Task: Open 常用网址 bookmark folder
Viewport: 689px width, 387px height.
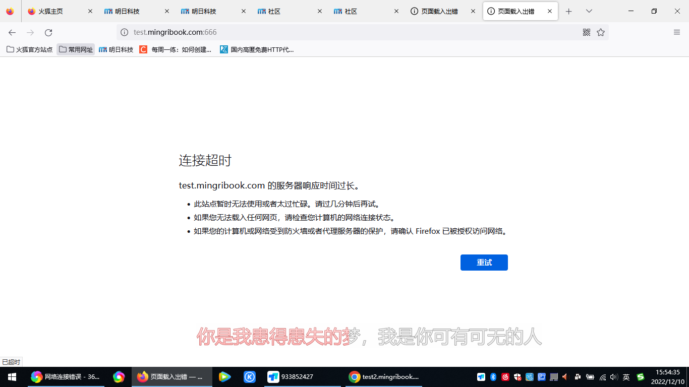Action: pos(76,49)
